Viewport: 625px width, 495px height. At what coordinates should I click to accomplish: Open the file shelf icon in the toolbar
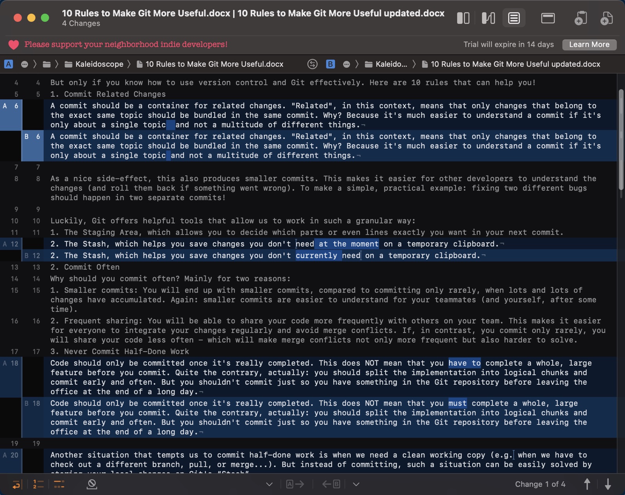[548, 18]
